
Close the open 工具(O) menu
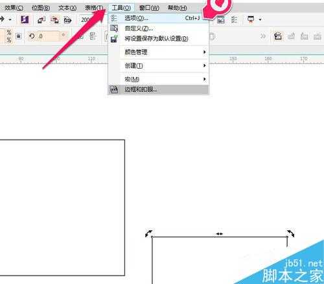(x=121, y=8)
